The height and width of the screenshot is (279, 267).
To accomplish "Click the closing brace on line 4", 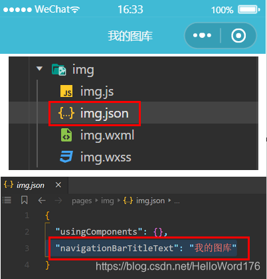I will [47, 265].
